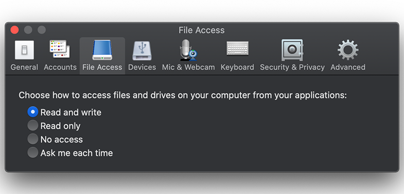Screen dimensions: 404x194
Task: Select the blue File Access drive icon
Action: click(102, 50)
